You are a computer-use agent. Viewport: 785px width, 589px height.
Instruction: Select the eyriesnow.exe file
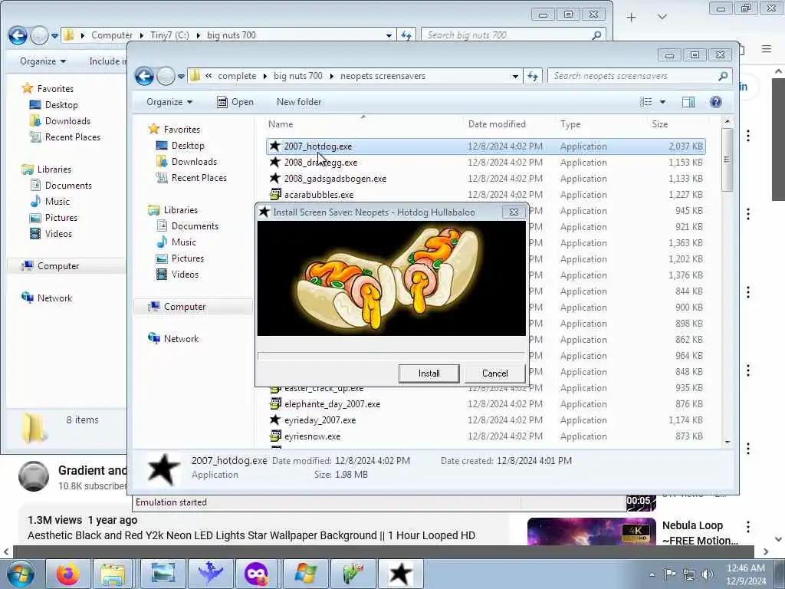[485, 436]
